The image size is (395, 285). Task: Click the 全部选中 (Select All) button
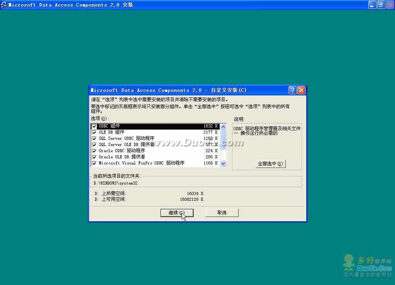pyautogui.click(x=270, y=164)
